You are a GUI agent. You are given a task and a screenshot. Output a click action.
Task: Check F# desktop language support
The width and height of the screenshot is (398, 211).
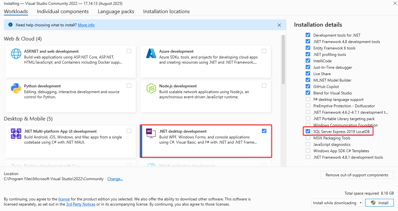[308, 99]
